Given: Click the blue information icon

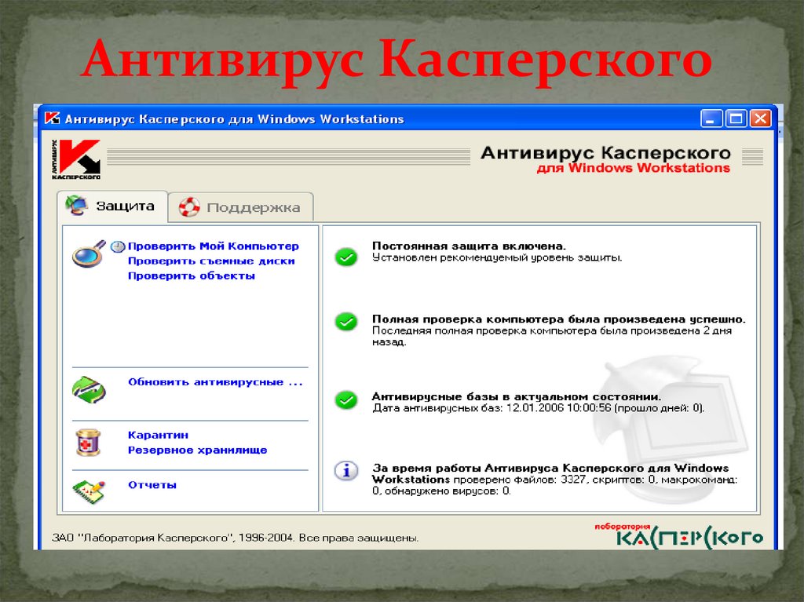Looking at the screenshot, I should [x=346, y=470].
